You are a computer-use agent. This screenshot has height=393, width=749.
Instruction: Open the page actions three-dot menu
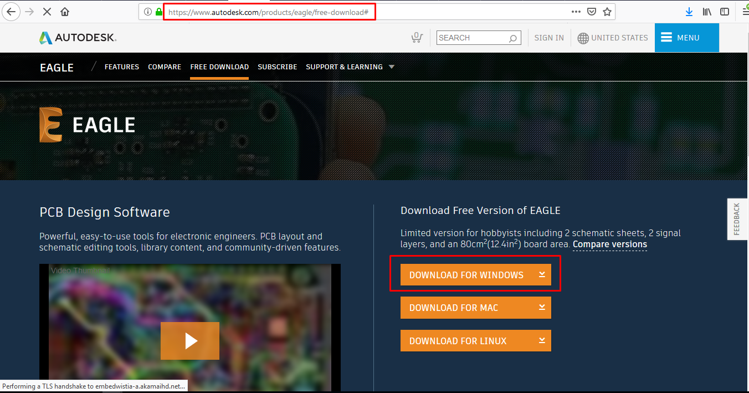pyautogui.click(x=576, y=12)
